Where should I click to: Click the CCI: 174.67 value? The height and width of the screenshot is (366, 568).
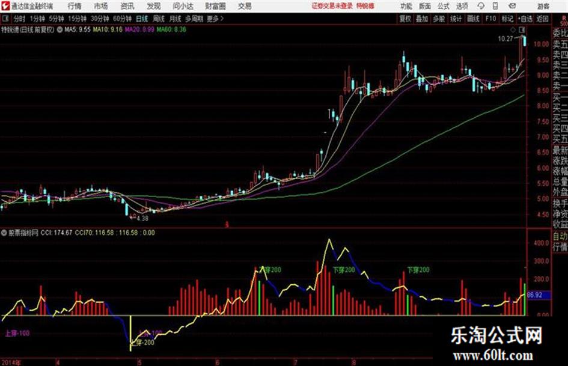pyautogui.click(x=56, y=233)
